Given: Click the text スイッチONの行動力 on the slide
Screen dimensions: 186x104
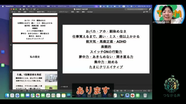Looking at the screenshot, I should 106,52.
